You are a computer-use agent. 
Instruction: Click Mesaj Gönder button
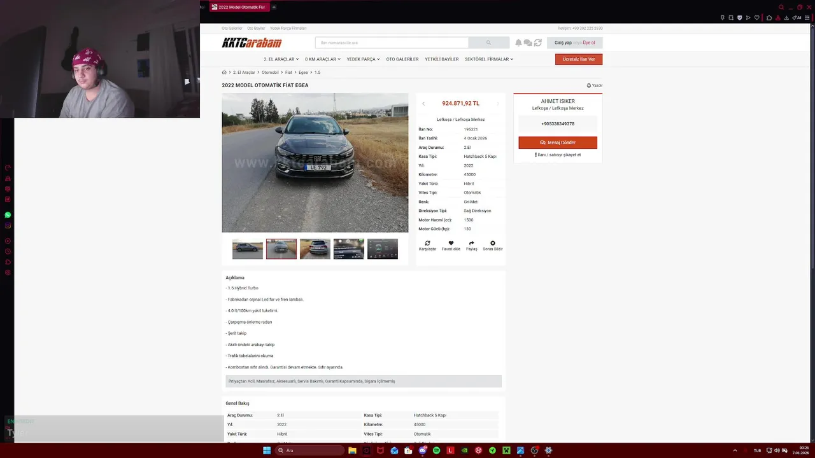pyautogui.click(x=558, y=142)
